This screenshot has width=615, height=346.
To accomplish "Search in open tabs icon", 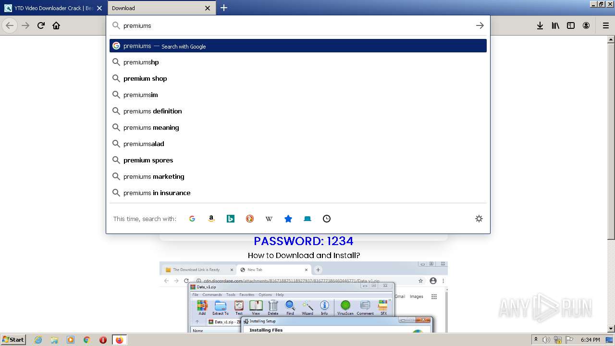I will [307, 219].
